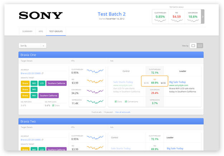The height and width of the screenshot is (156, 224).
Task: Click the Test Batch 2 title
Action: (x=111, y=14)
